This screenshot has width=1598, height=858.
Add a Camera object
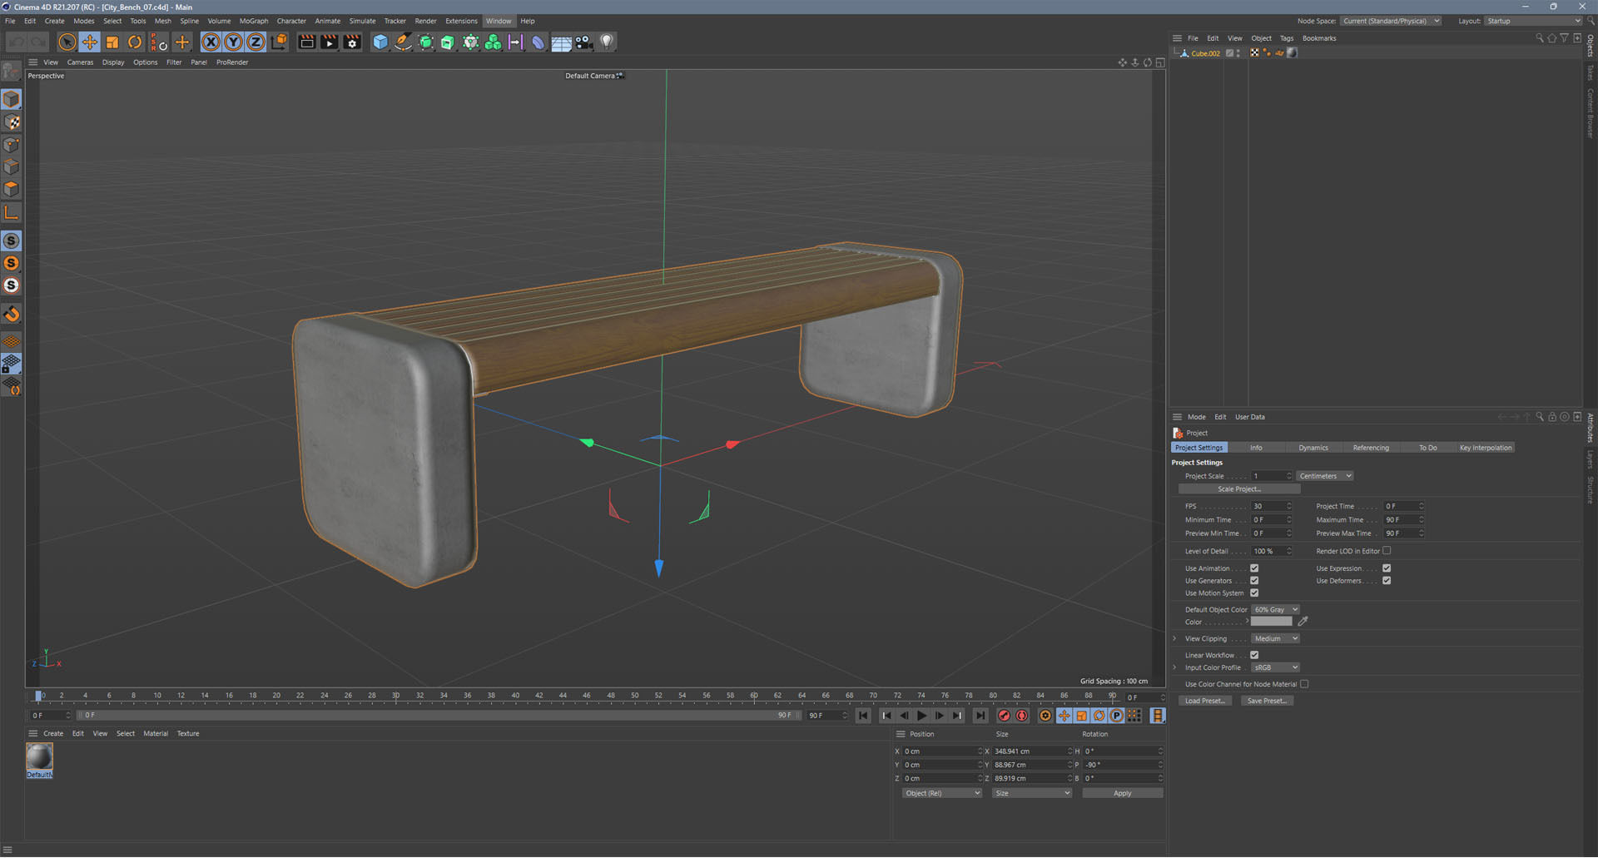click(x=583, y=42)
